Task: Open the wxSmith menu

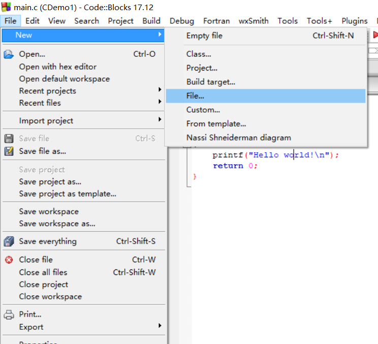Action: pos(254,21)
